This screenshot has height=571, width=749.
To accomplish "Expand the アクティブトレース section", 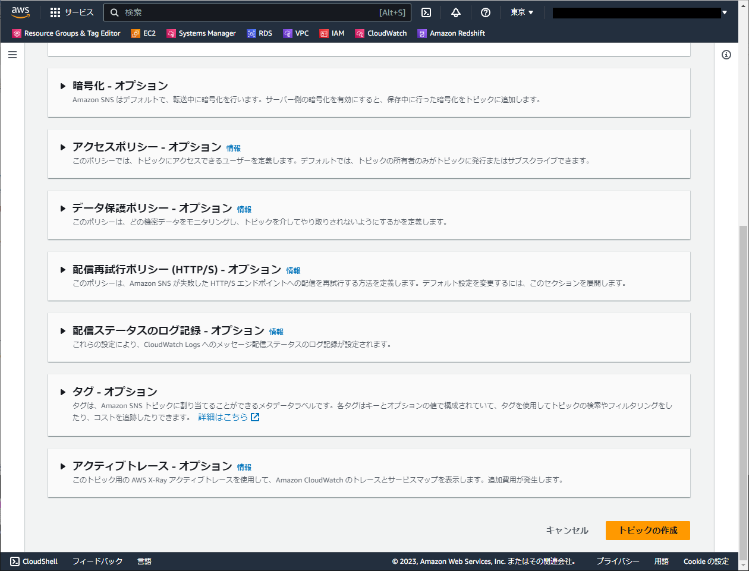I will coord(63,466).
